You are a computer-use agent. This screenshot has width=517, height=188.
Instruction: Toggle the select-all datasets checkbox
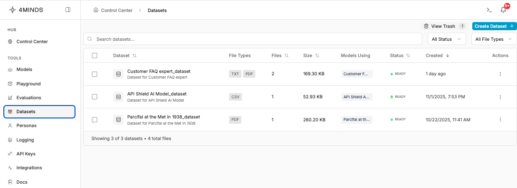[x=95, y=56]
